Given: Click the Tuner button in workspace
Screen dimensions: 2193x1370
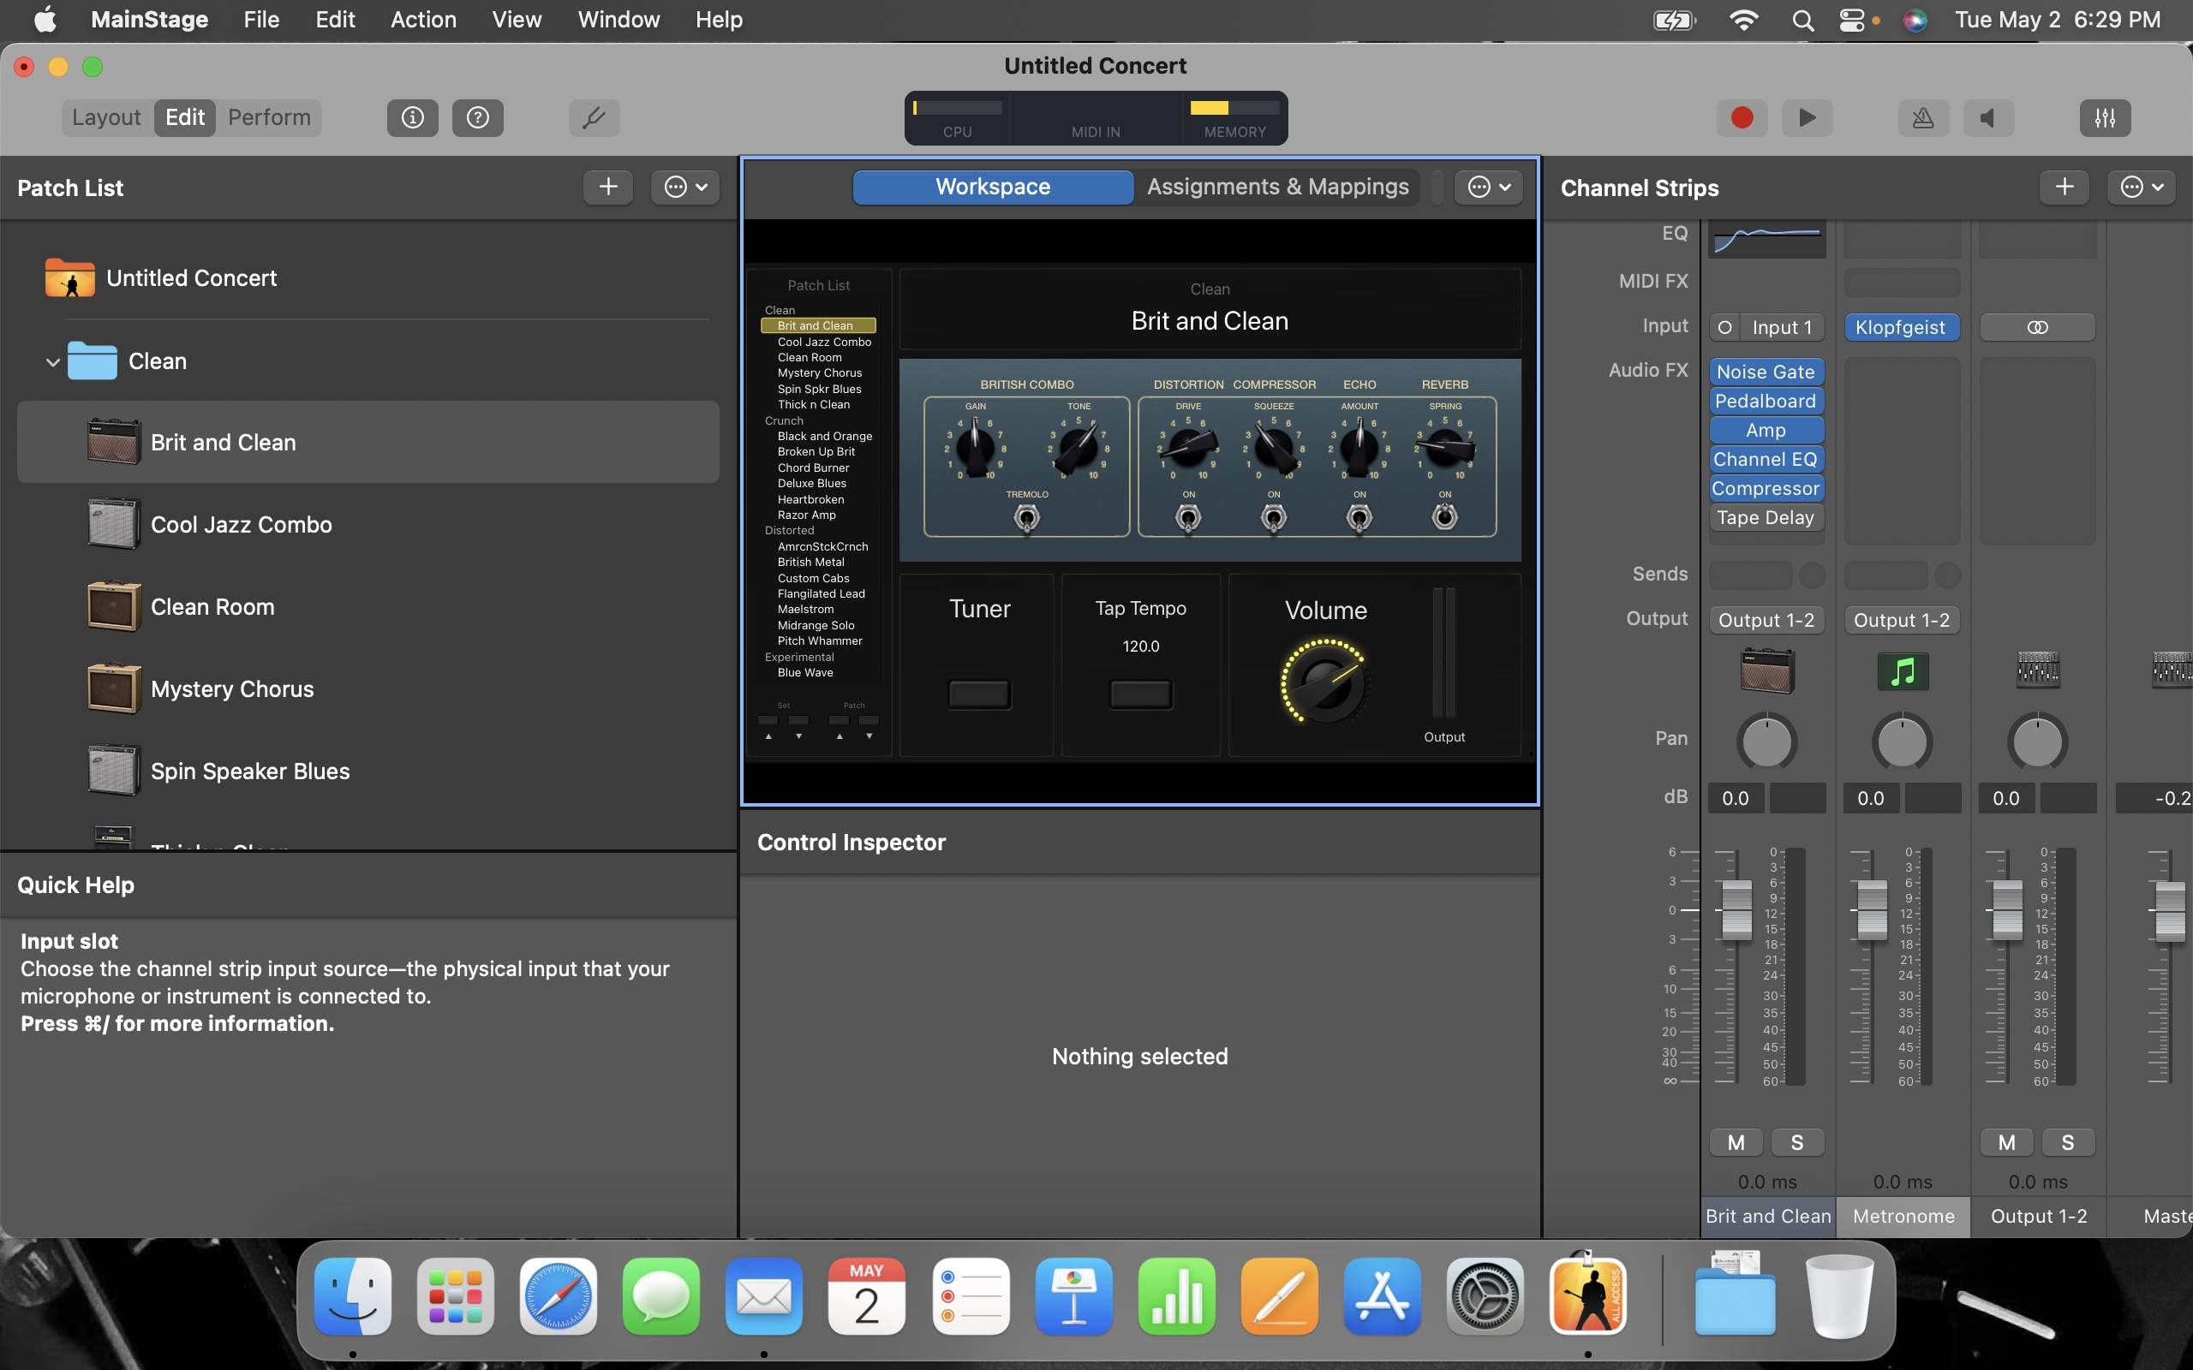Looking at the screenshot, I should [978, 694].
